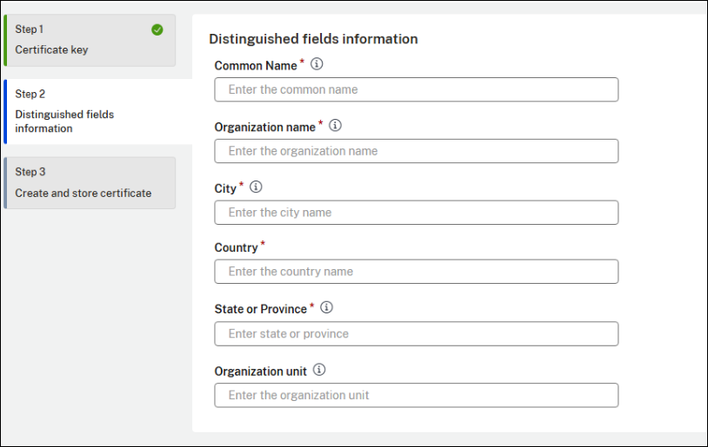Click the Organization unit input box
This screenshot has height=447, width=708.
pos(416,395)
